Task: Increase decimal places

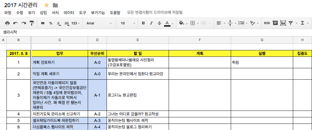Action: click(67, 23)
